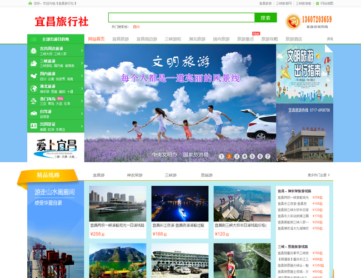Click the car icon beside 自驾游

point(33,113)
